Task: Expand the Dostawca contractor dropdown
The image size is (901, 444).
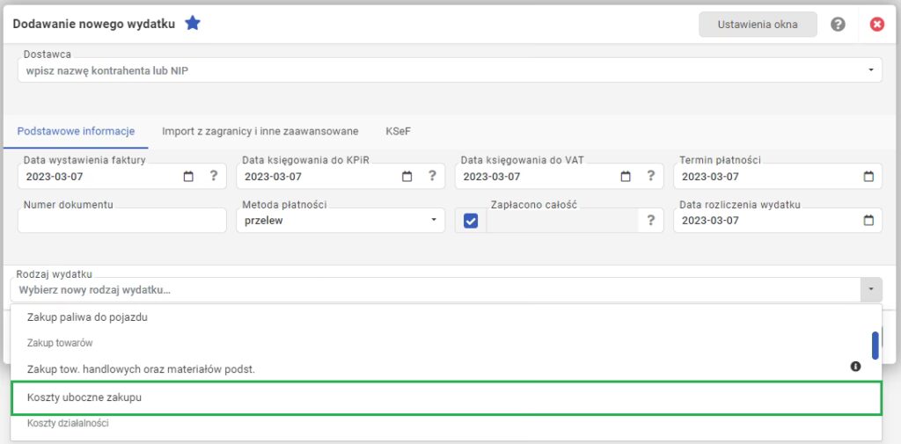Action: coord(870,69)
